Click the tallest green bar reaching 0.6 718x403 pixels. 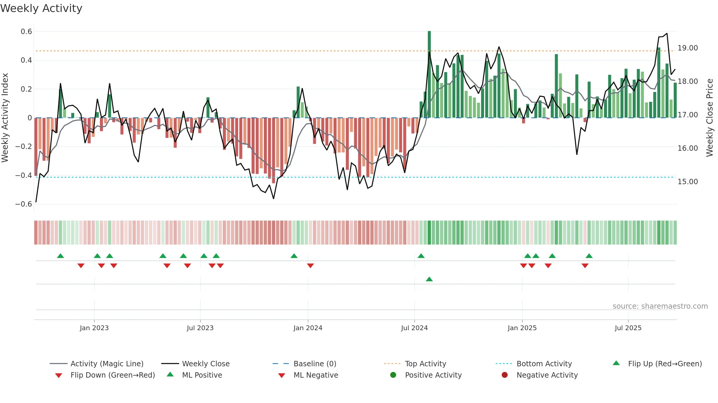(x=429, y=74)
